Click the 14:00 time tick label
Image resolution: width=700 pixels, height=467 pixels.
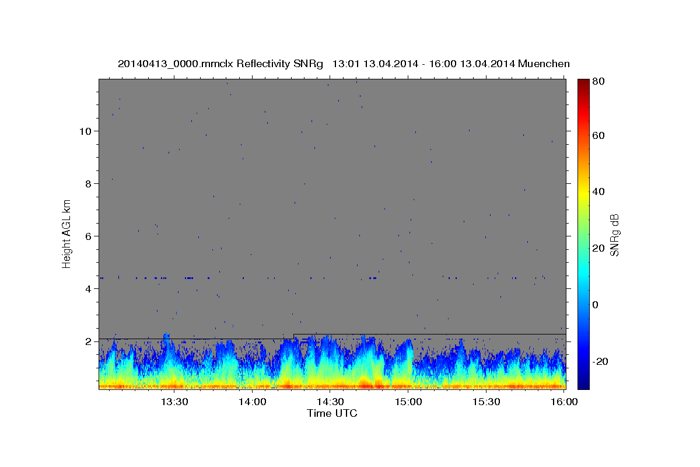pyautogui.click(x=253, y=402)
